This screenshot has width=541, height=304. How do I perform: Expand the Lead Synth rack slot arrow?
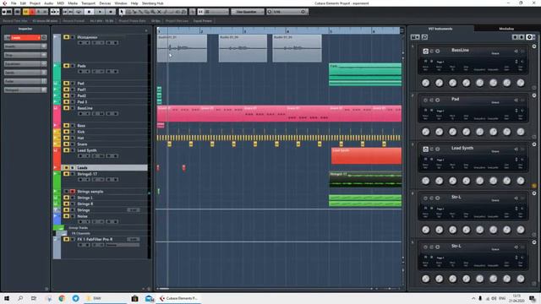[x=534, y=144]
